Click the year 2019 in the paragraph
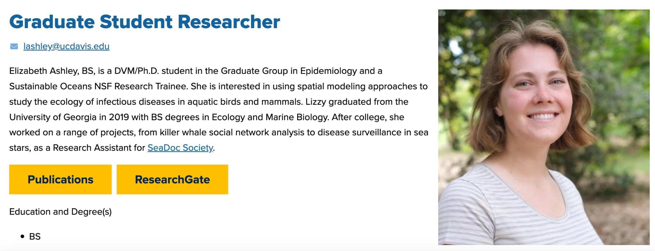The image size is (655, 251). tap(119, 117)
